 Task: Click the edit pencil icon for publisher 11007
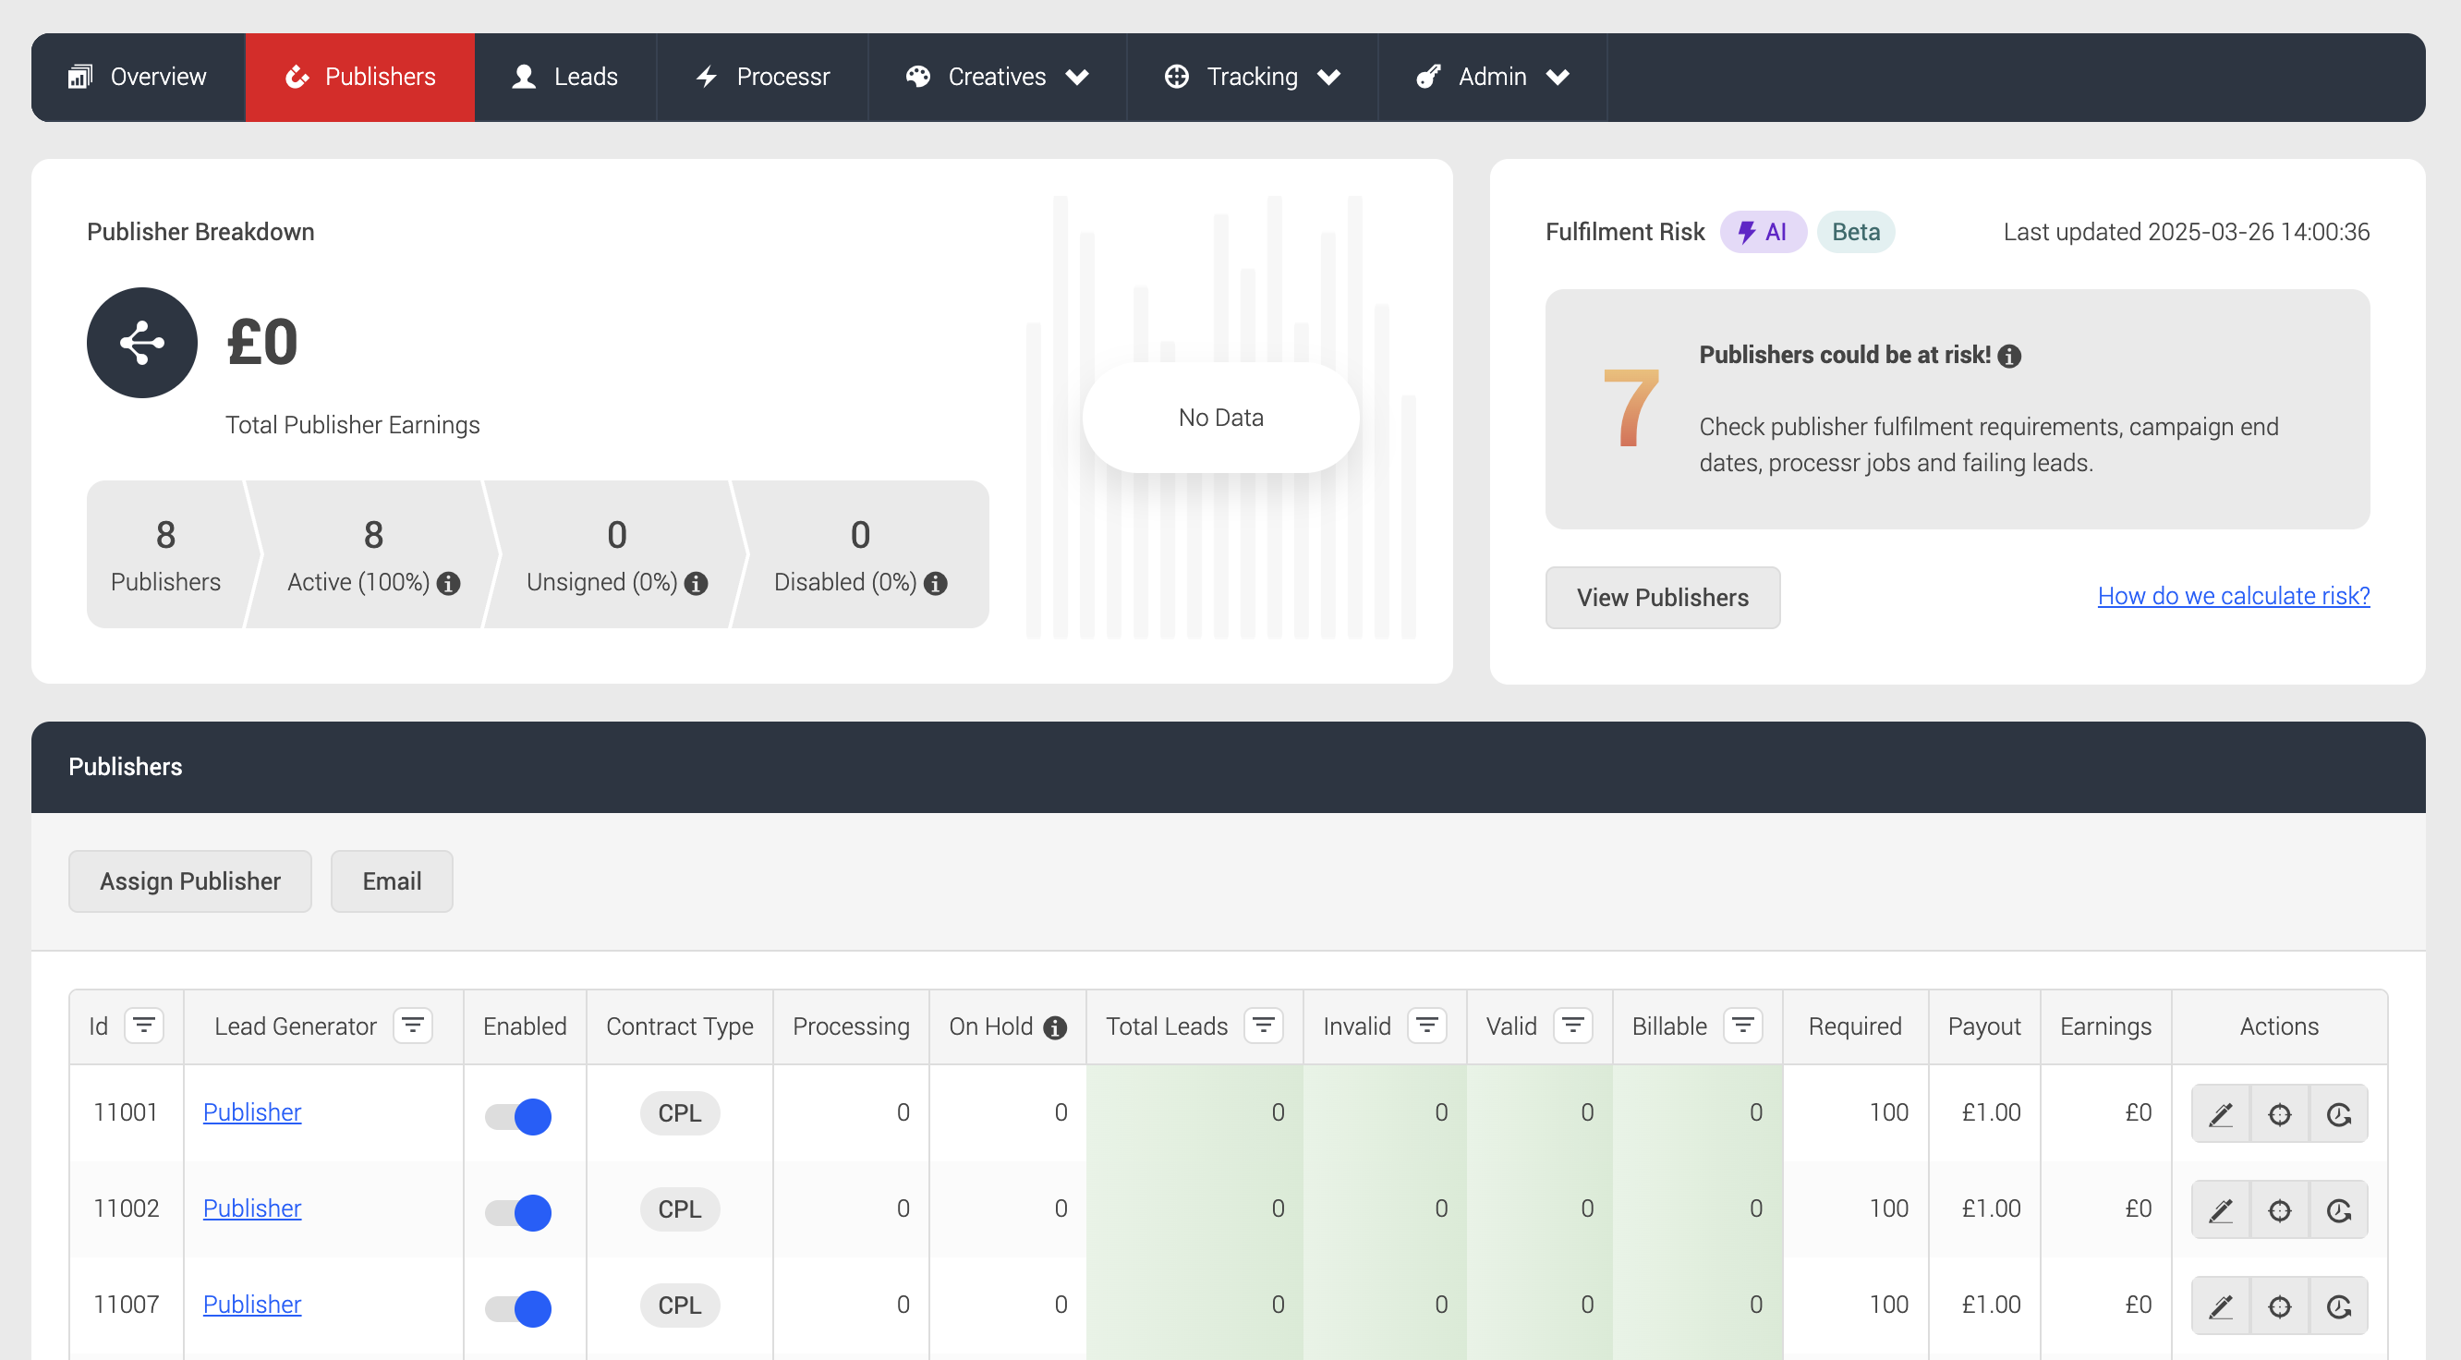coord(2220,1305)
